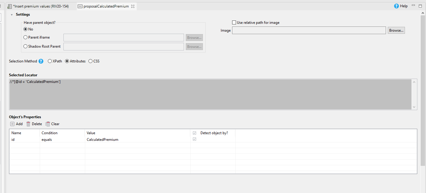The width and height of the screenshot is (426, 193).
Task: Click Browse button next to Image field
Action: [x=396, y=30]
